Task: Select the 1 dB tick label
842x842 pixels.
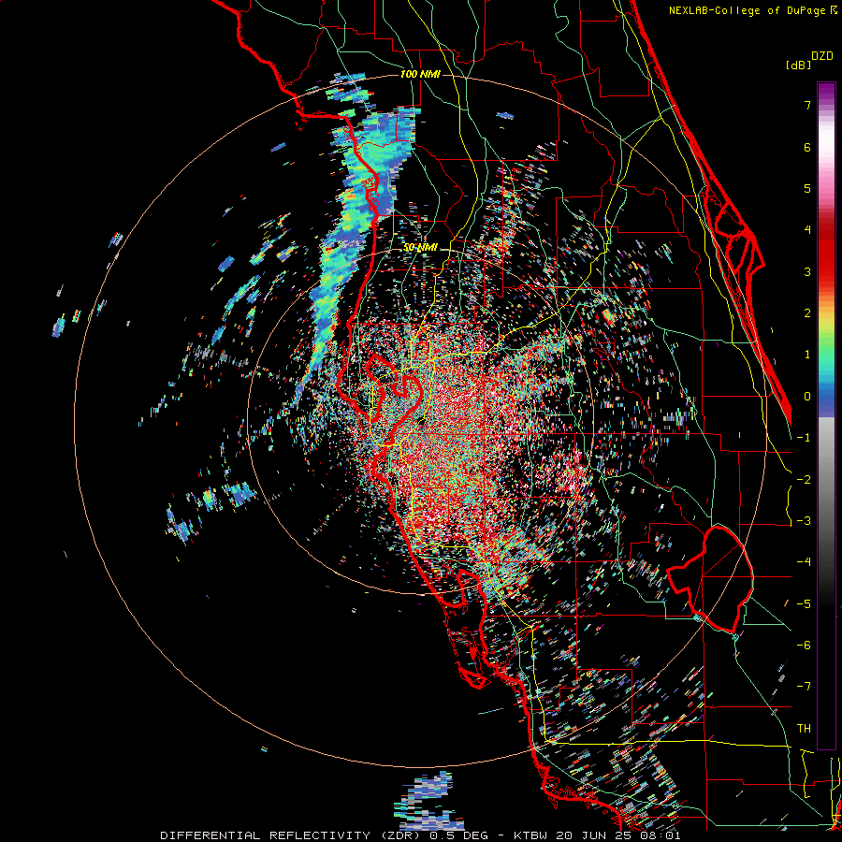Action: pyautogui.click(x=807, y=355)
